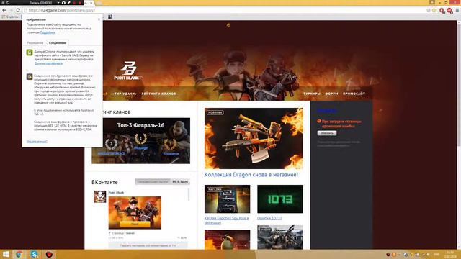Select the official group tab in VKontakte
Screen dimensions: 461x259
pyautogui.click(x=153, y=182)
